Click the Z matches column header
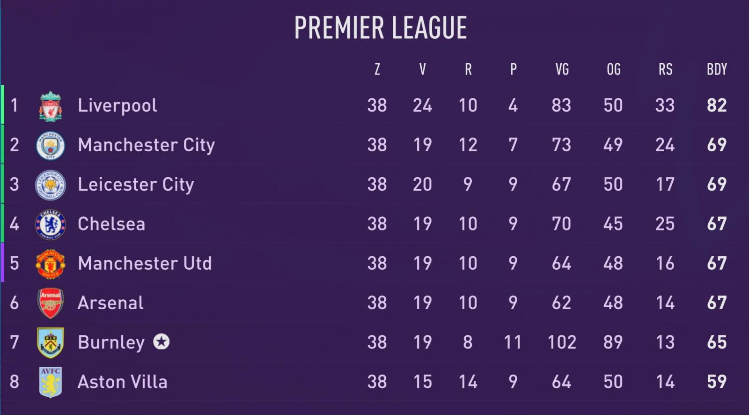The height and width of the screenshot is (415, 749). [377, 69]
